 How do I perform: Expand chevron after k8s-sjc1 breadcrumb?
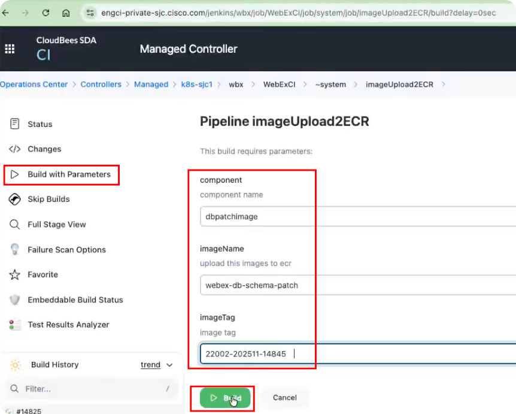pyautogui.click(x=220, y=84)
